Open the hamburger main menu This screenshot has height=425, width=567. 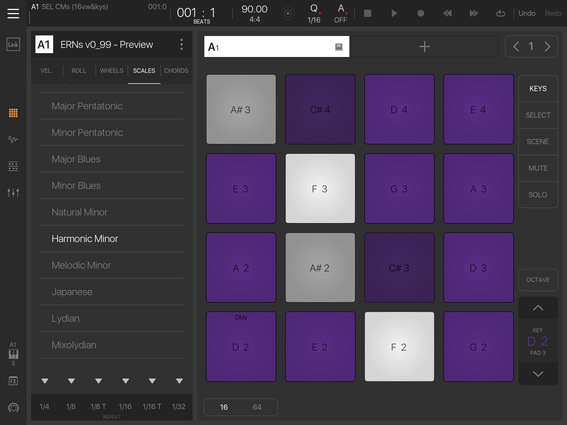click(x=13, y=13)
